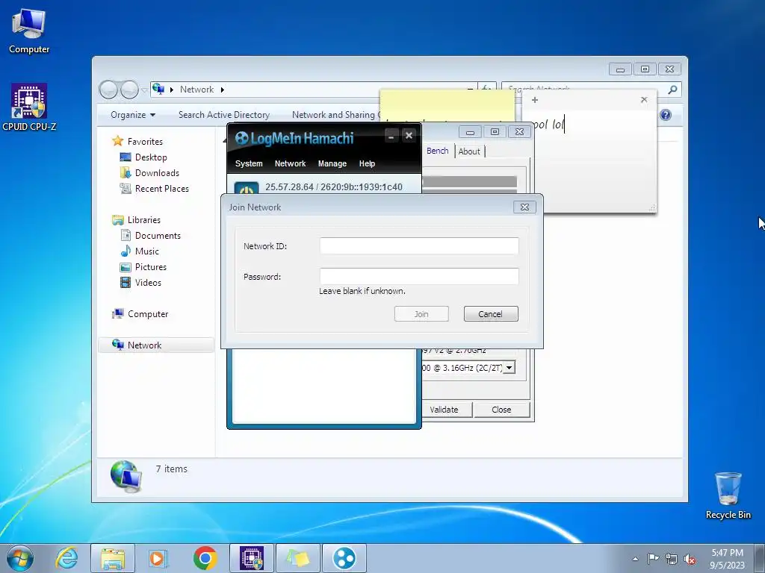765x573 pixels.
Task: Open Network and Sharing Center
Action: tap(335, 115)
